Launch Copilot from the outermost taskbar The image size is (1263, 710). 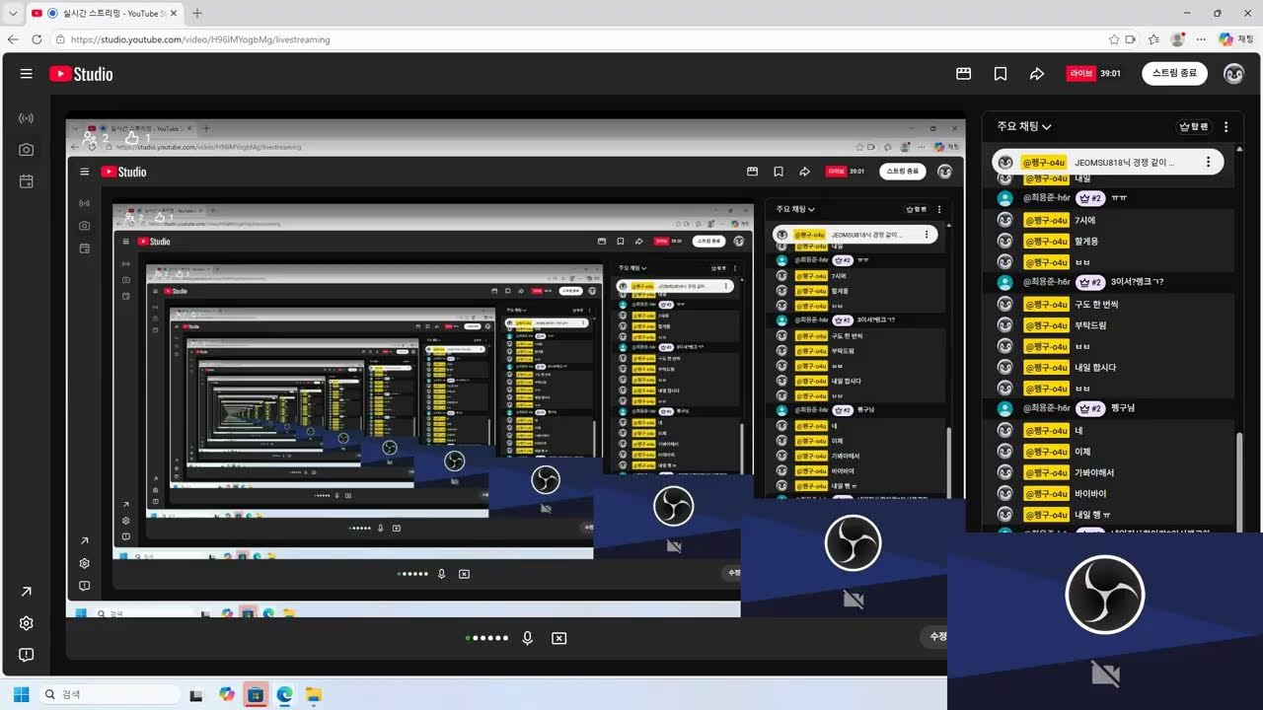point(227,694)
